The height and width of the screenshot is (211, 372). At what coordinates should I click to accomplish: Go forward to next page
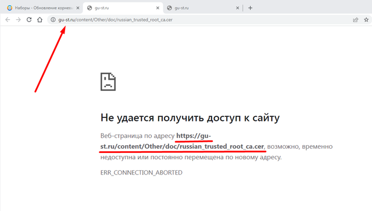pos(18,20)
